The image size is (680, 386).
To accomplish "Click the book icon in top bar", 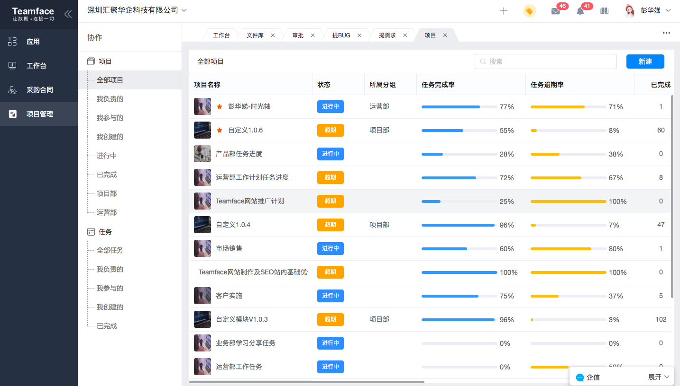I will pos(604,11).
